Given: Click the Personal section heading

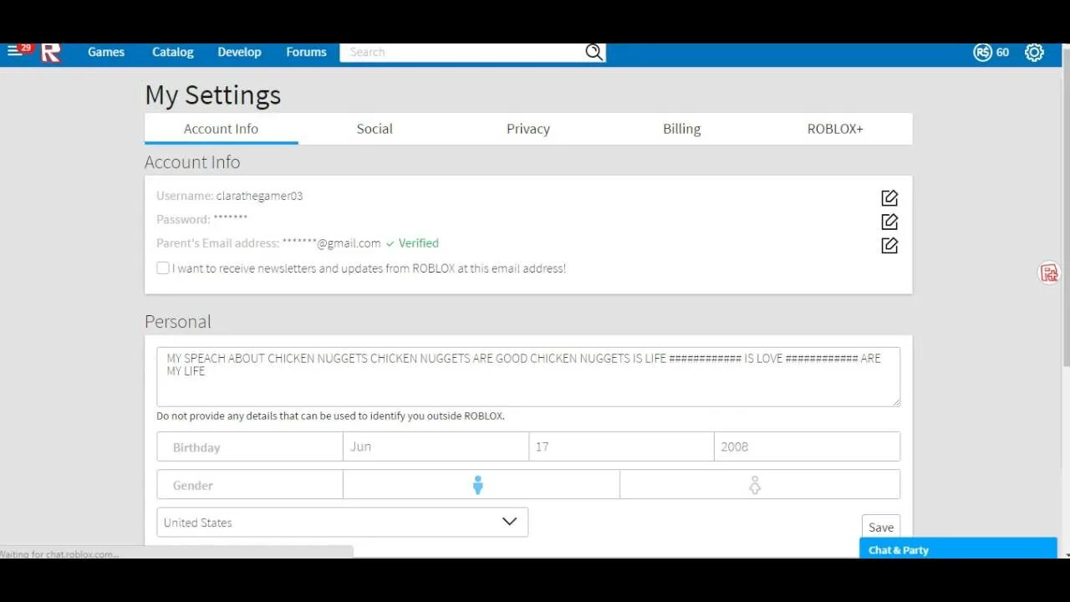Looking at the screenshot, I should point(177,321).
